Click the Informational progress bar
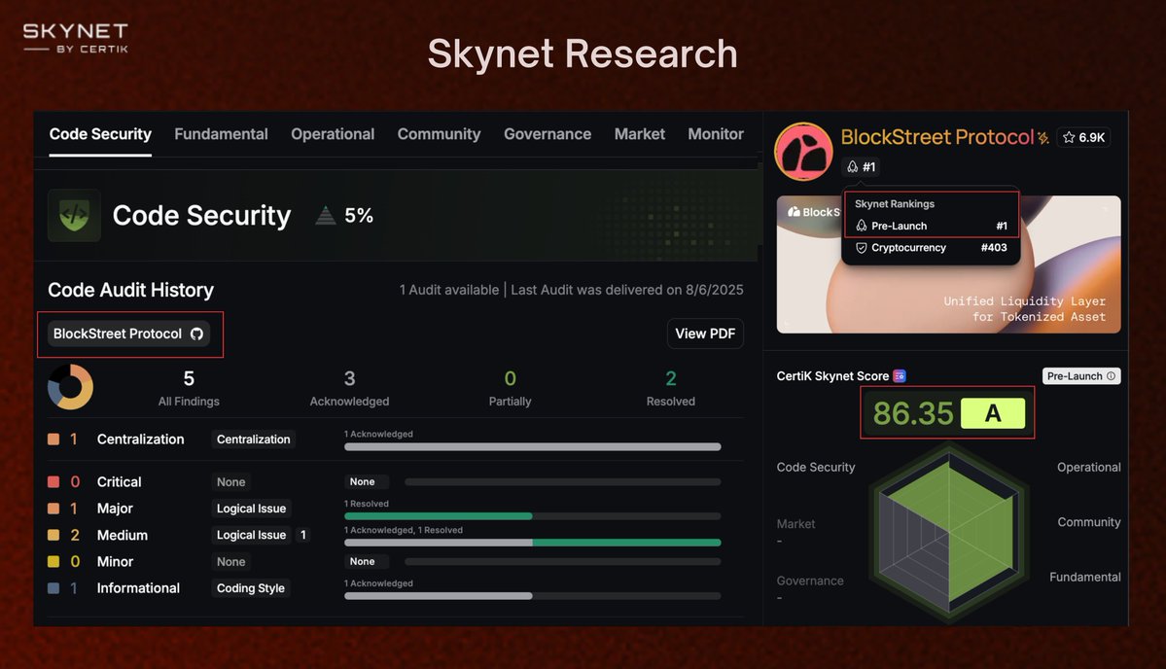The height and width of the screenshot is (669, 1166). [533, 596]
